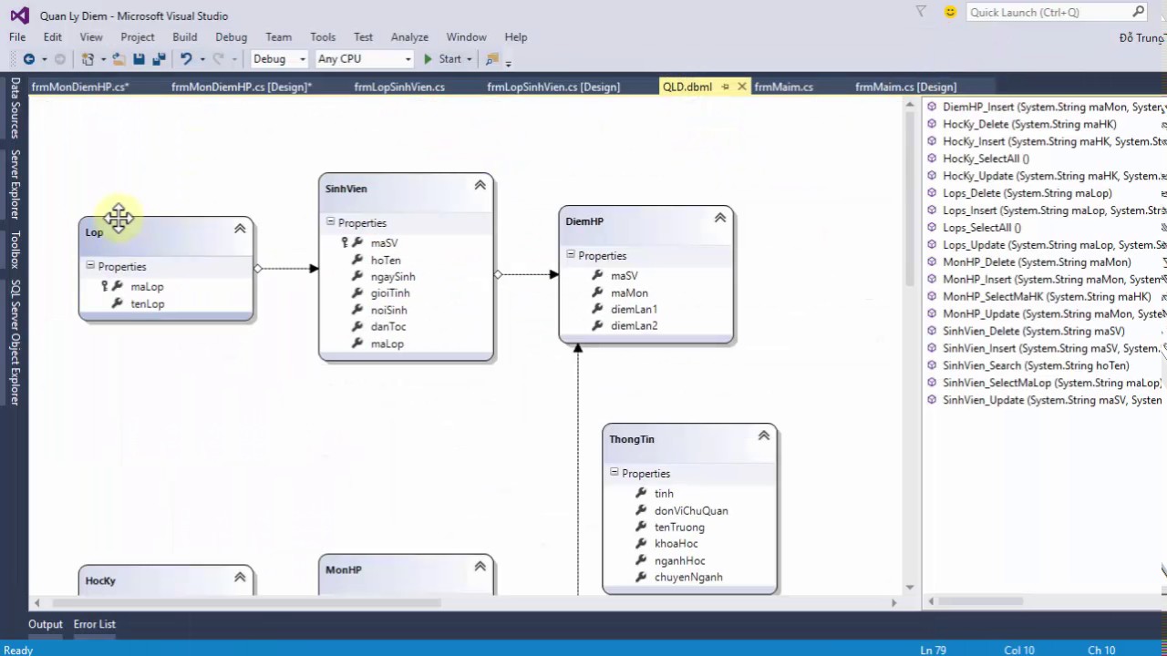Click the Start debugging button

[442, 59]
